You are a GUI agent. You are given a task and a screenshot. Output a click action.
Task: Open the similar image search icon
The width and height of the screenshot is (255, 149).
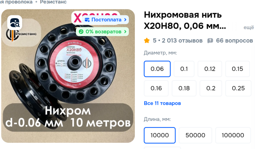tap(15, 23)
